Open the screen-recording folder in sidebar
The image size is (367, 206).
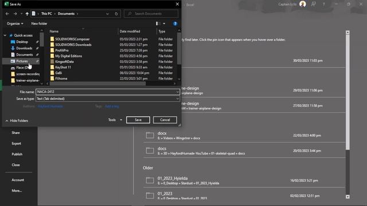[x=25, y=74]
